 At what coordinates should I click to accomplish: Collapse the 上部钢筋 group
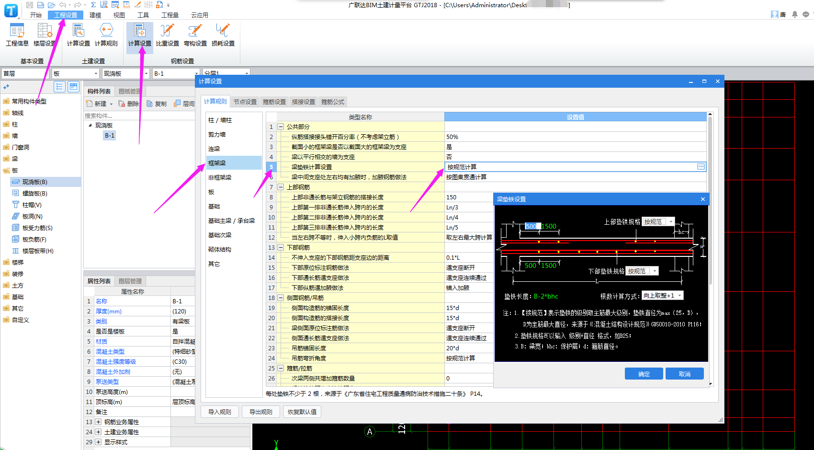[x=281, y=187]
